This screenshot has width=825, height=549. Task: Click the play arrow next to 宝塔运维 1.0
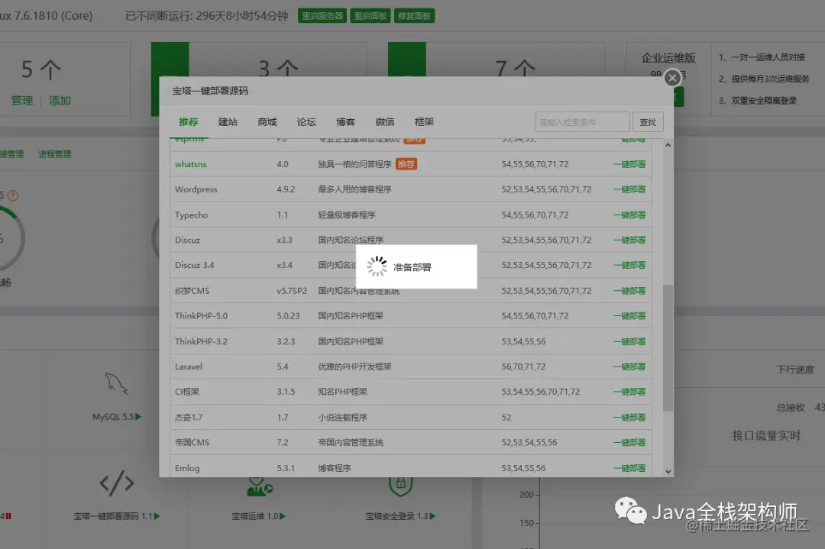pyautogui.click(x=283, y=516)
